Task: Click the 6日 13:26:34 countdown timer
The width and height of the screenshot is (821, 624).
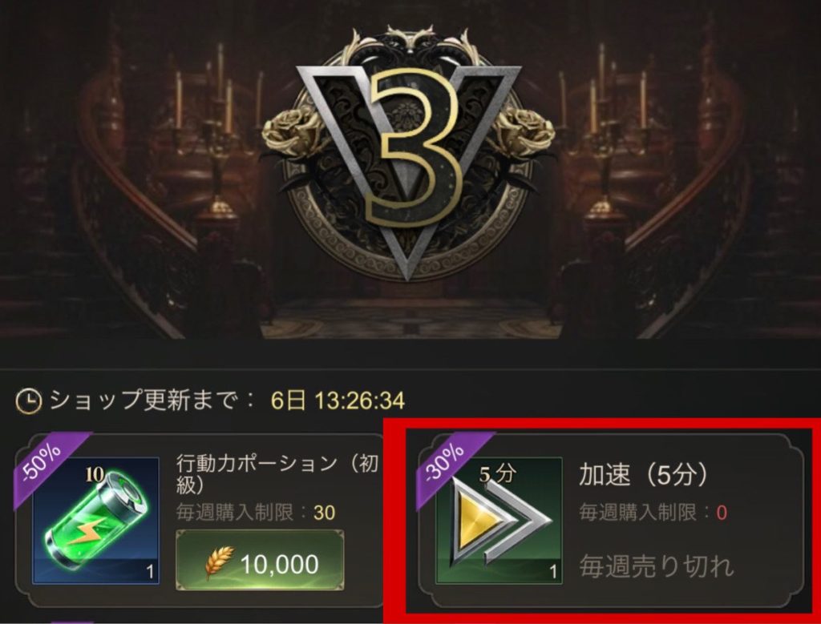Action: pyautogui.click(x=338, y=401)
